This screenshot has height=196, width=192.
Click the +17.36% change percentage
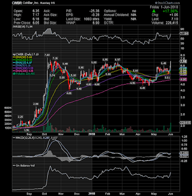pos(170,11)
